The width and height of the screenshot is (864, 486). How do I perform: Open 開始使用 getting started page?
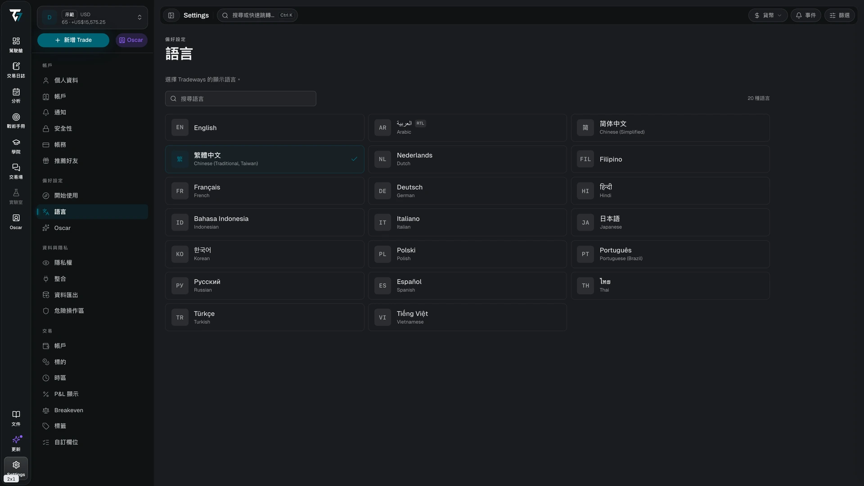pos(92,196)
